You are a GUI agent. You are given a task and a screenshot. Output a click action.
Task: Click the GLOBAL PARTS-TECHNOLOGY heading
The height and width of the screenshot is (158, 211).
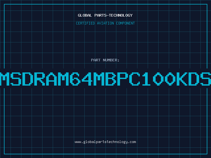[x=105, y=15]
